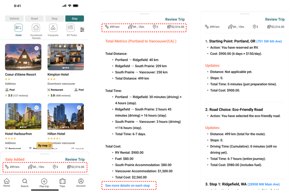Favorite Hilton Hotel heart icon
Viewport: 289px width, 192px height.
tap(79, 107)
